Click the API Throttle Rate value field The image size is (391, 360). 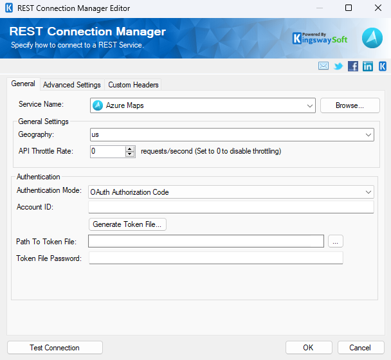(108, 151)
